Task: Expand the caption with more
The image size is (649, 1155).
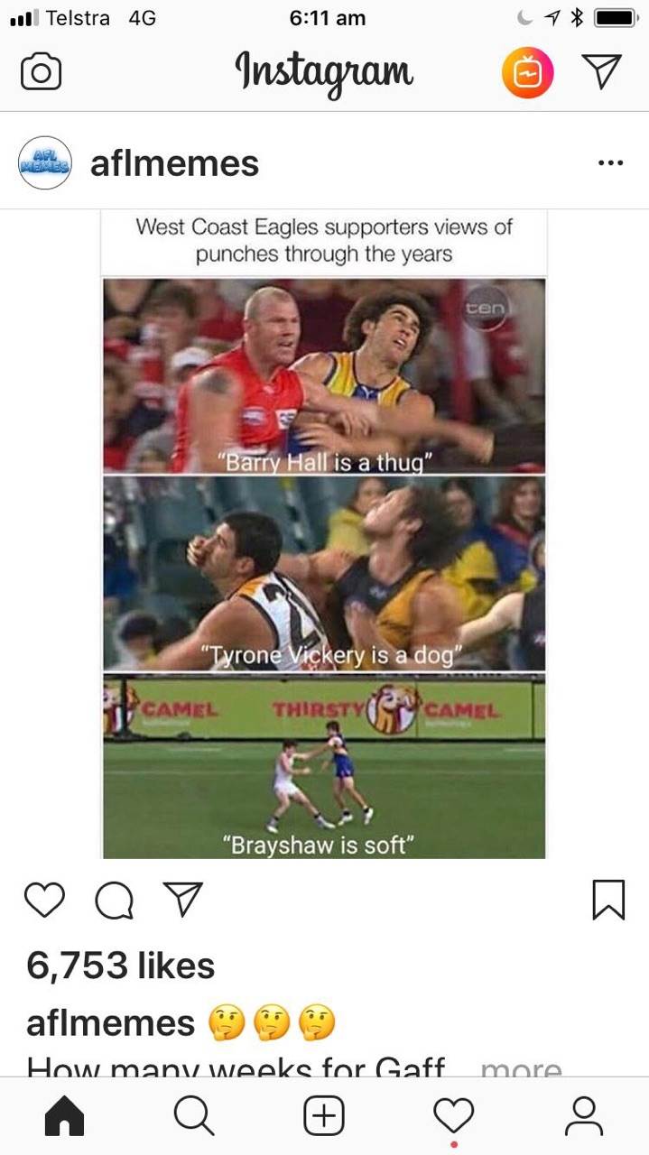Action: click(x=522, y=1068)
